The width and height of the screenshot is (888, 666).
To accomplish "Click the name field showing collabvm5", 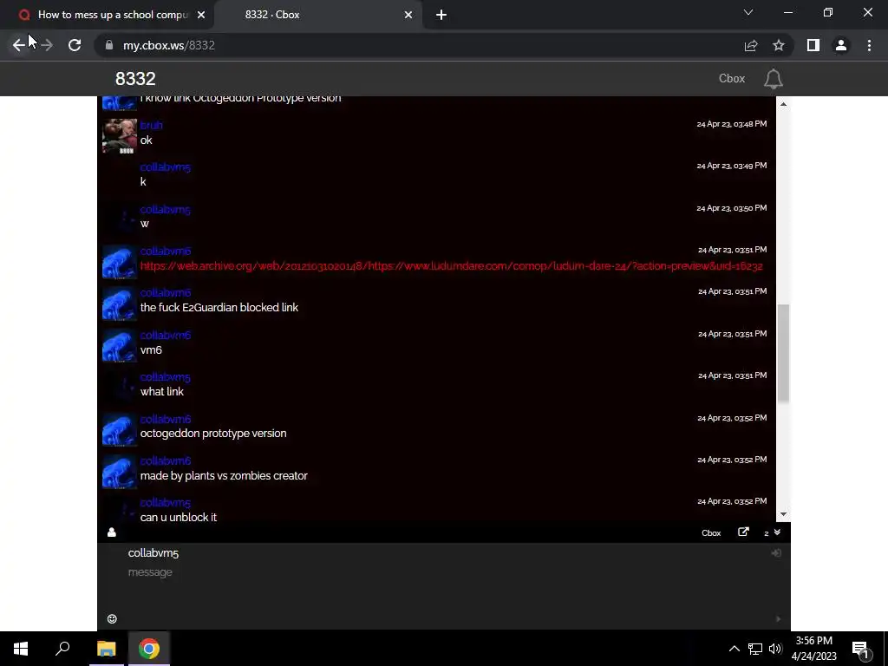I will point(444,553).
